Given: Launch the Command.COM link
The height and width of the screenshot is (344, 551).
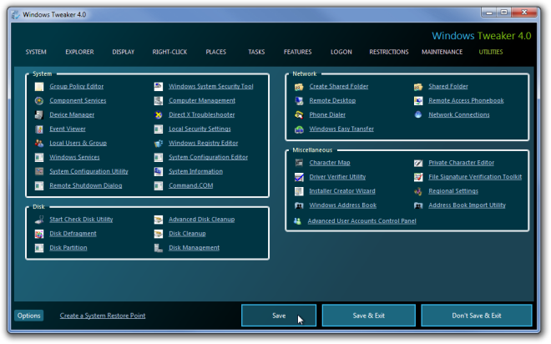Looking at the screenshot, I should (x=191, y=185).
